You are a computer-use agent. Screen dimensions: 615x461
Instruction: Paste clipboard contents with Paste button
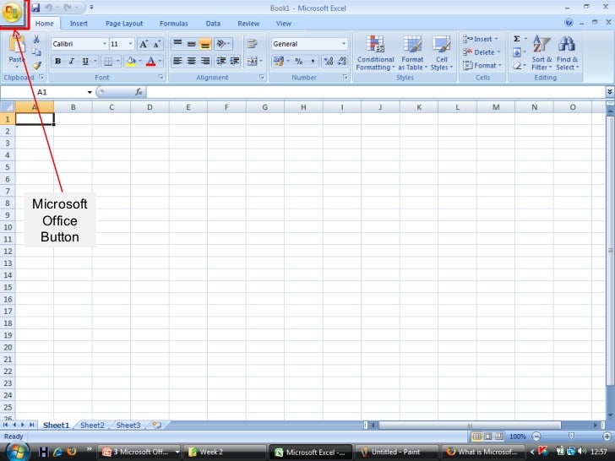(17, 52)
